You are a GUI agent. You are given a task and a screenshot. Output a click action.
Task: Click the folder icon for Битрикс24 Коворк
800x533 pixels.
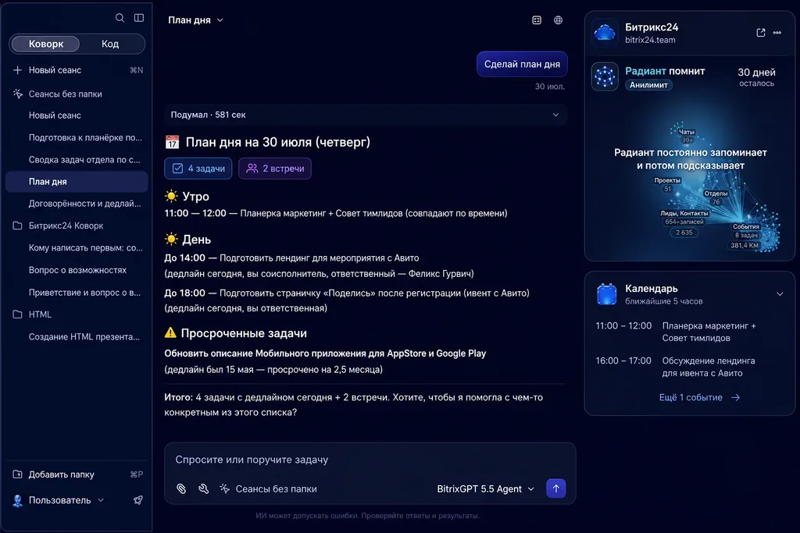coord(17,226)
